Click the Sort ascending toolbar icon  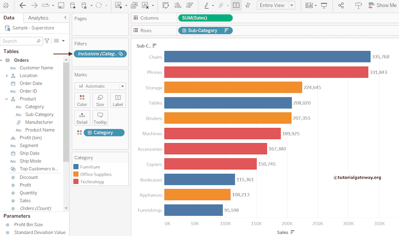[178, 5]
